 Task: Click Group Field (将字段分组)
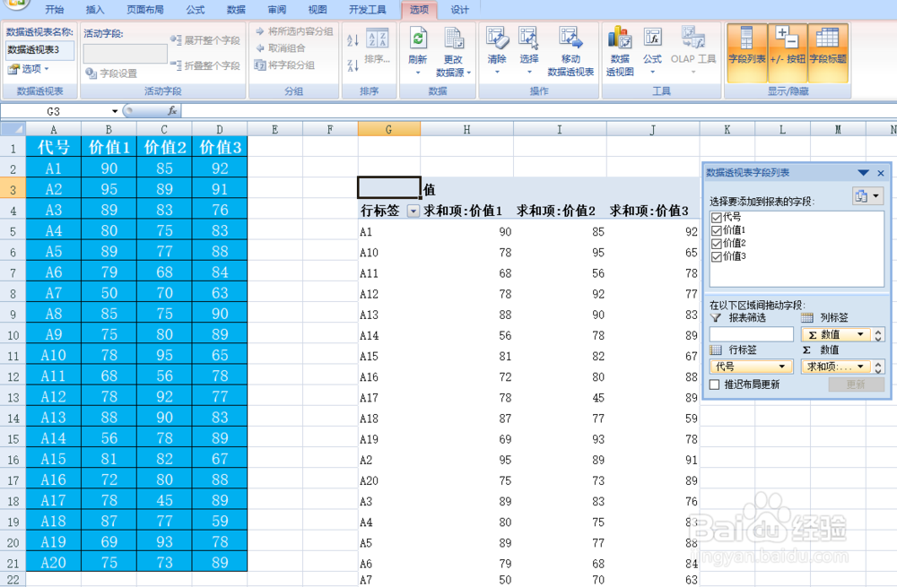pyautogui.click(x=284, y=65)
